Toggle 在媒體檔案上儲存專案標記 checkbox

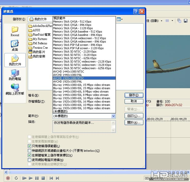click(x=29, y=155)
